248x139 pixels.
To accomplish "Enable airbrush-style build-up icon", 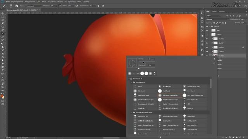I will (77, 6).
